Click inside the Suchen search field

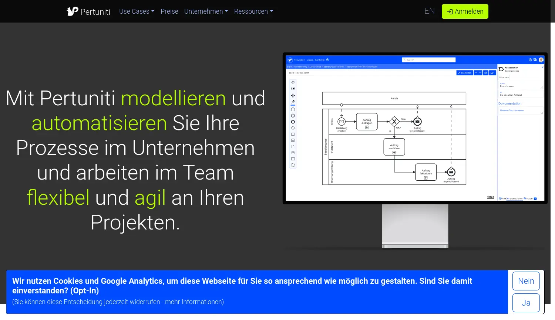[428, 59]
